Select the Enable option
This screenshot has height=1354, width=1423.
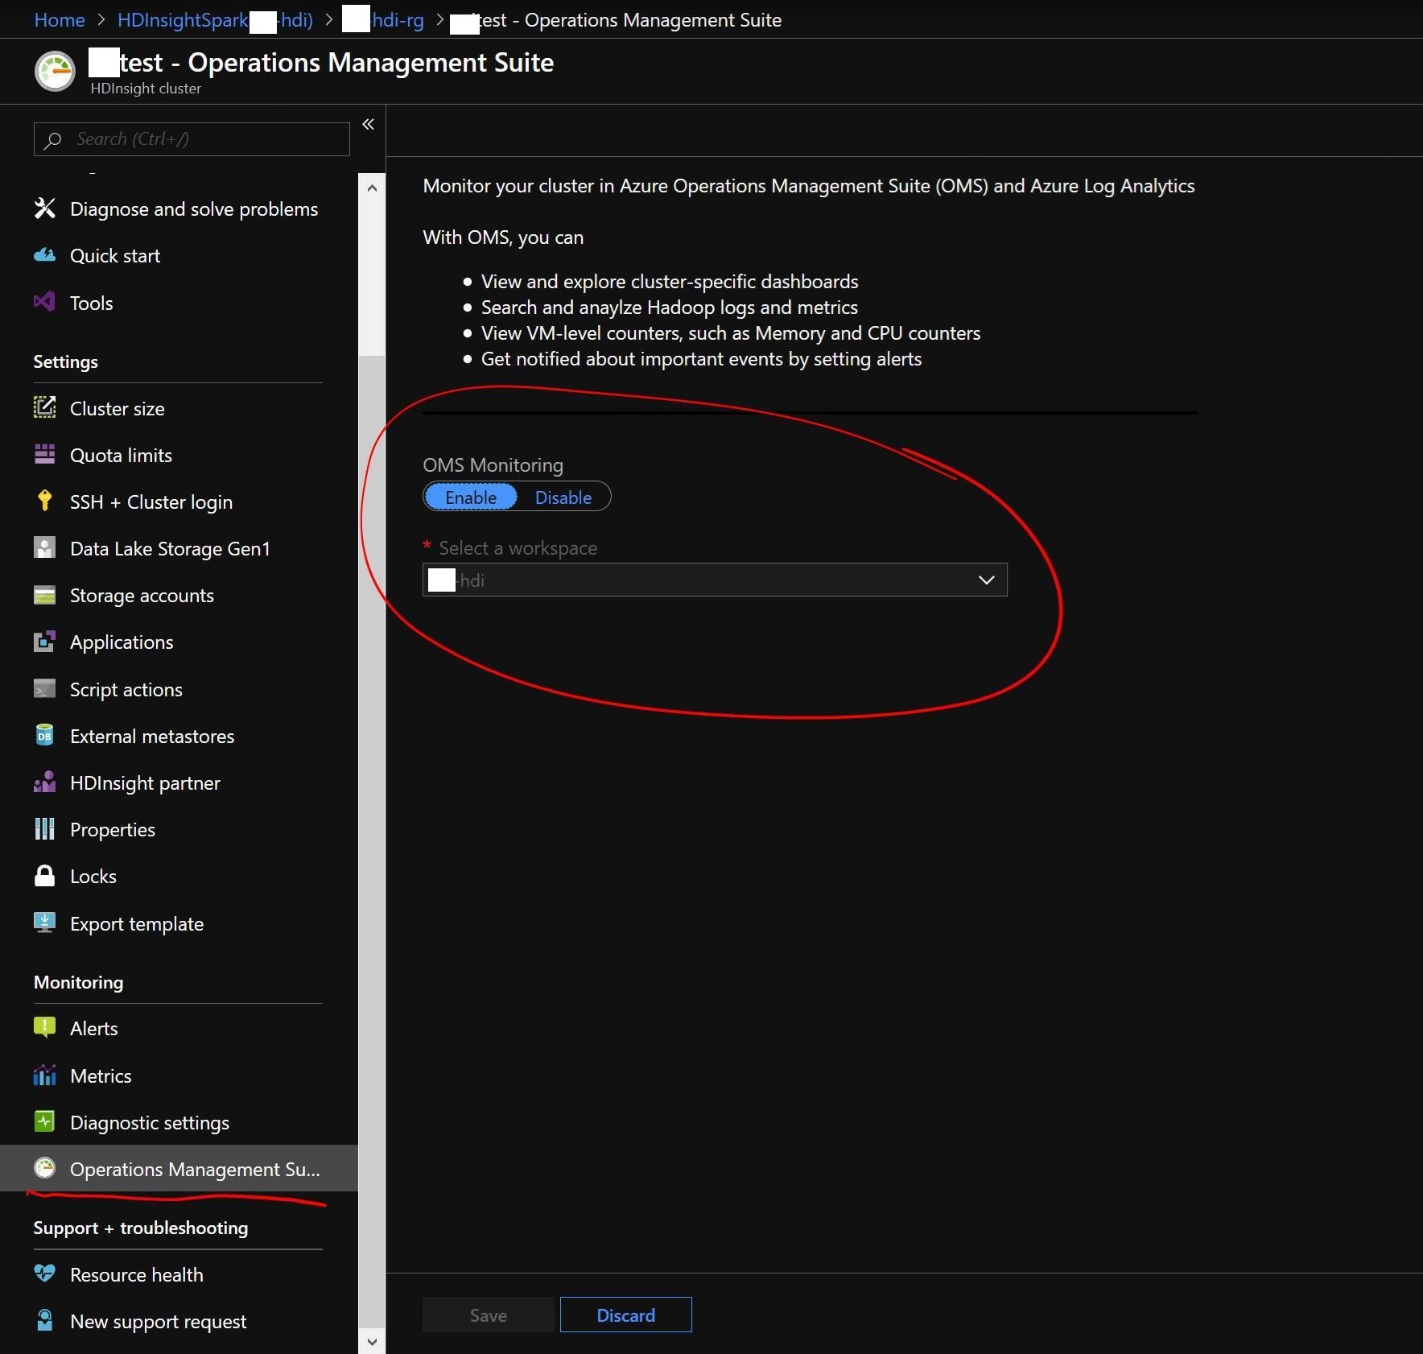(x=470, y=497)
